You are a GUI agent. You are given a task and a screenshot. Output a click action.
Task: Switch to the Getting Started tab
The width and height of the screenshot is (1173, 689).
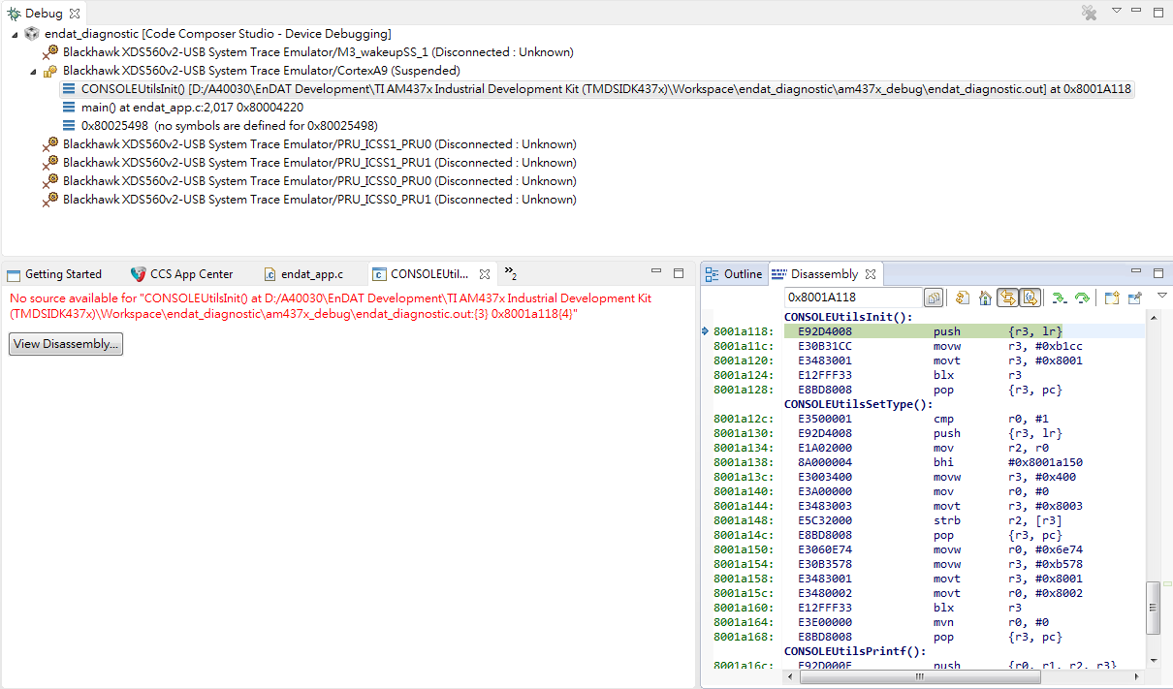[x=55, y=274]
